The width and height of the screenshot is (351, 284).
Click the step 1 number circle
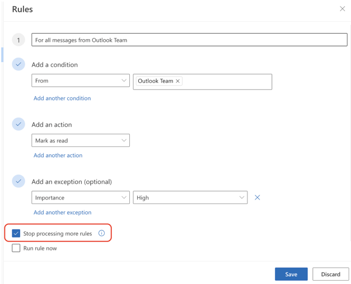[x=18, y=40]
